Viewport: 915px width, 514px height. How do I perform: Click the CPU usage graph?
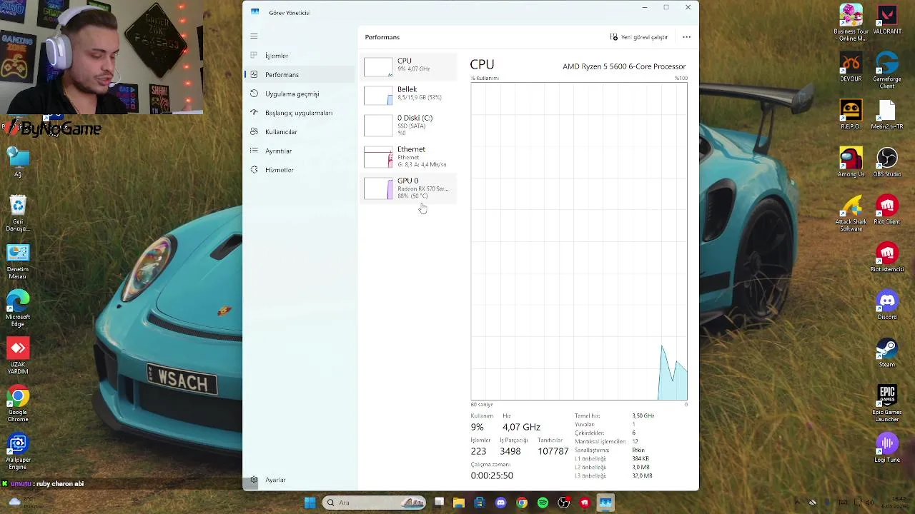click(579, 241)
